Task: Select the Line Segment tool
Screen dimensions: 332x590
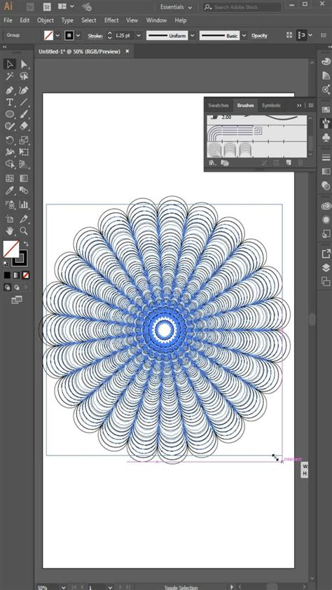Action: (x=24, y=102)
